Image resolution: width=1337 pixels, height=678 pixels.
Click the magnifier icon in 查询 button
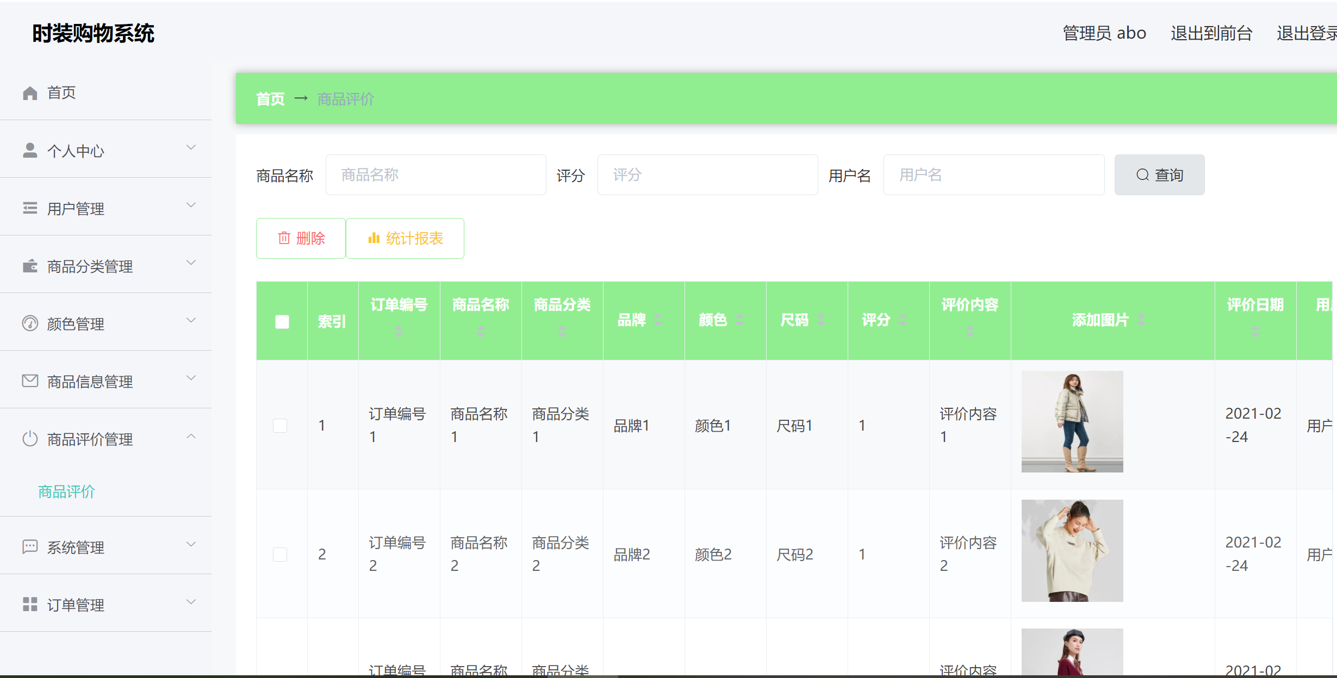[x=1142, y=175]
